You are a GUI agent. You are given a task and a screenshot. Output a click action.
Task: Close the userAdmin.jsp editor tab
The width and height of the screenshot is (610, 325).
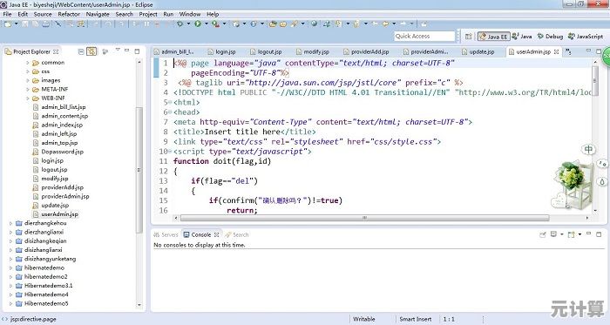(556, 51)
